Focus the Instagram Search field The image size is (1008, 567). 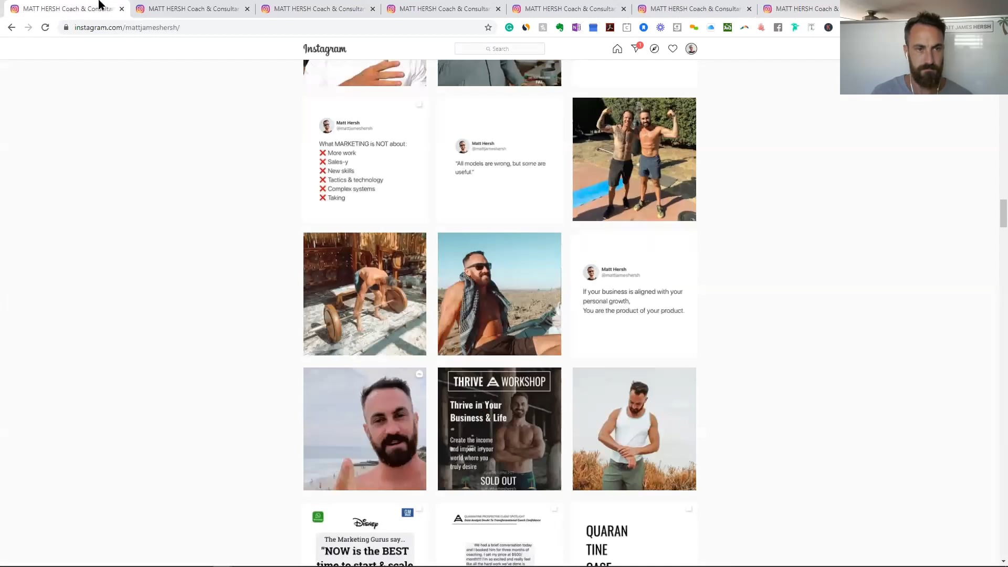click(499, 49)
